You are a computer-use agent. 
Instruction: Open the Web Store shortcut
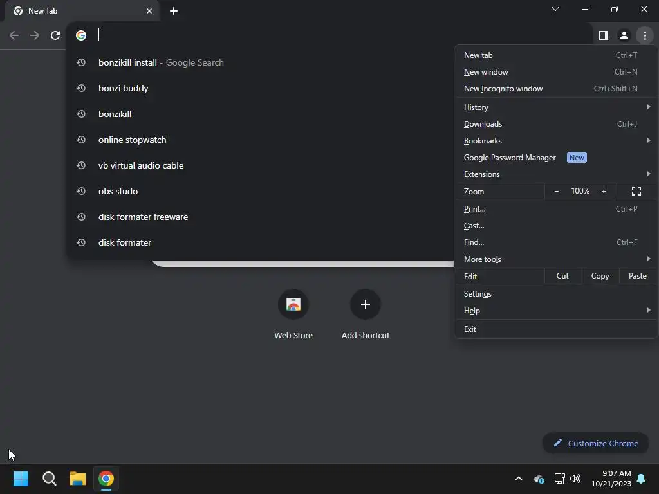(293, 315)
